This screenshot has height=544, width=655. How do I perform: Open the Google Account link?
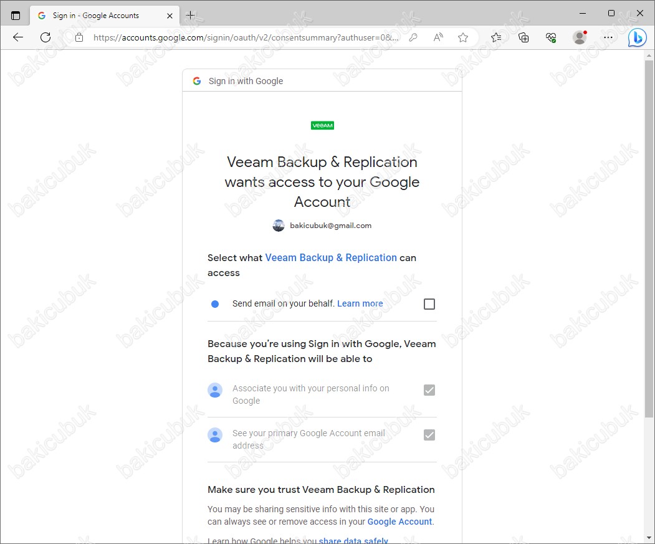click(x=399, y=522)
